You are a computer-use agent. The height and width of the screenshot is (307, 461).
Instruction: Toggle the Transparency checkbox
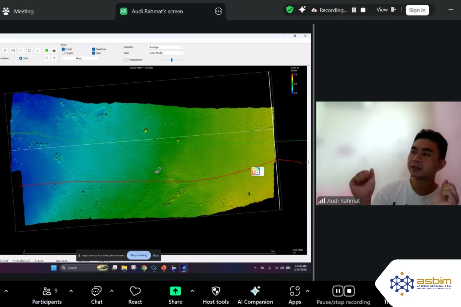click(x=126, y=60)
